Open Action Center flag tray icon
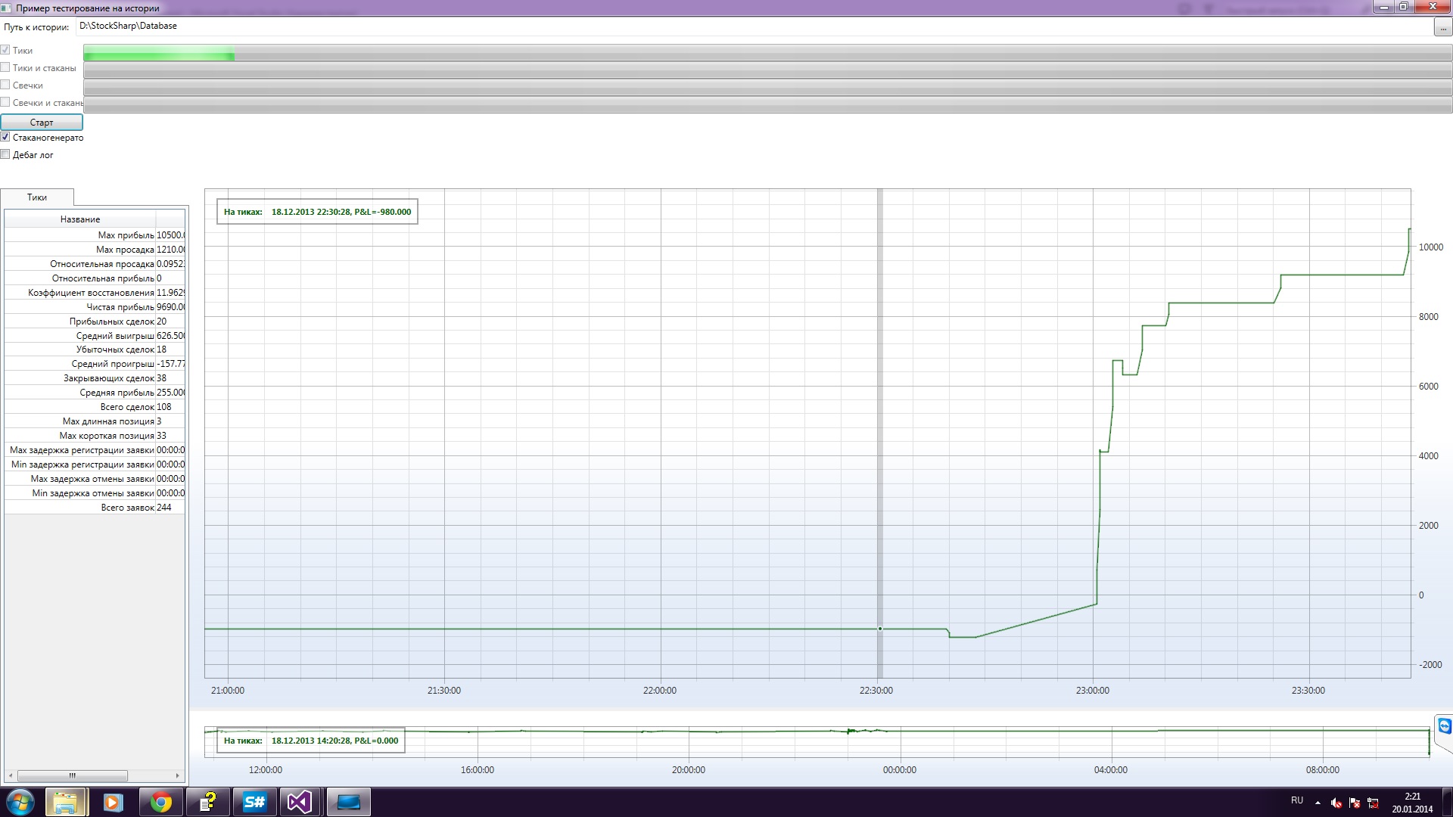This screenshot has height=817, width=1453. [x=1355, y=803]
